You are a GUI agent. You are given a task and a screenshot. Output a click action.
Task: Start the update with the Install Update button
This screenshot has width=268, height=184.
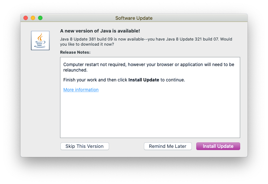click(218, 146)
